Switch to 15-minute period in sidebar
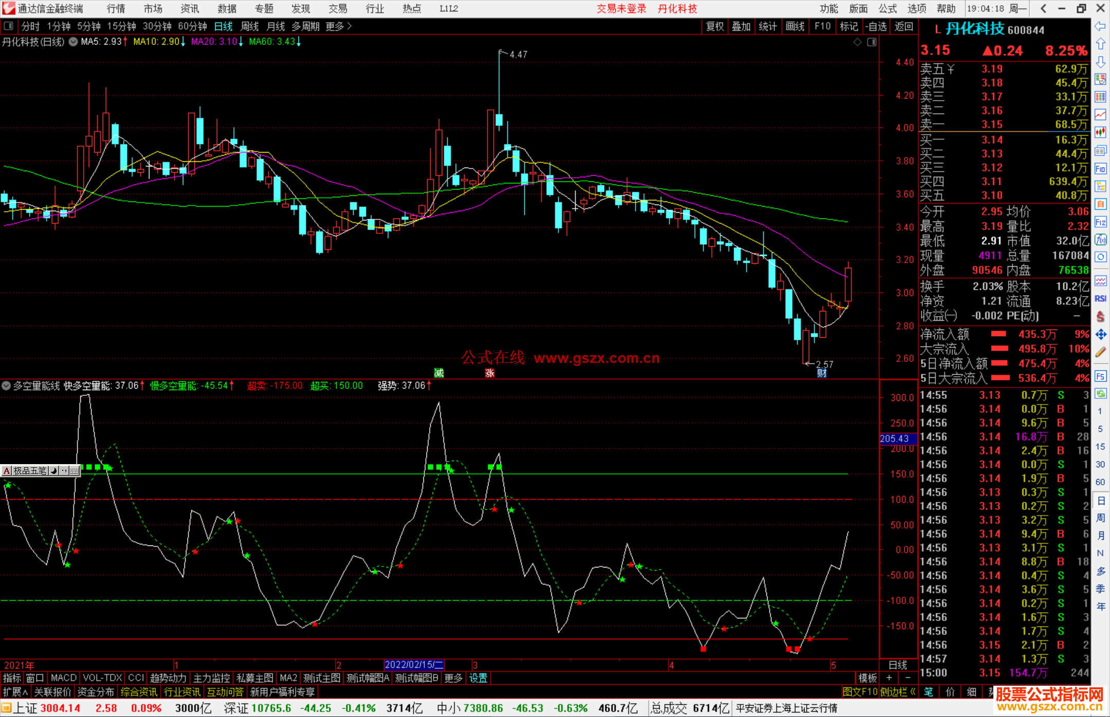This screenshot has width=1110, height=717. point(1100,446)
